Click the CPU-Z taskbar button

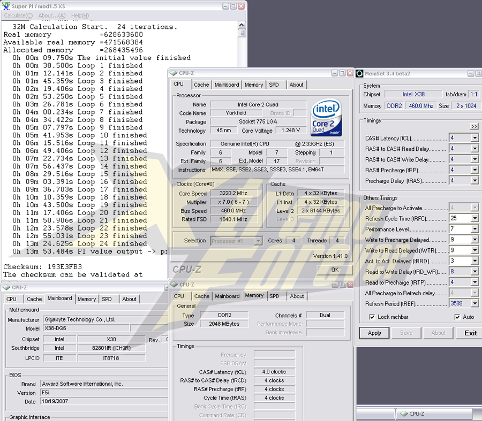434,414
